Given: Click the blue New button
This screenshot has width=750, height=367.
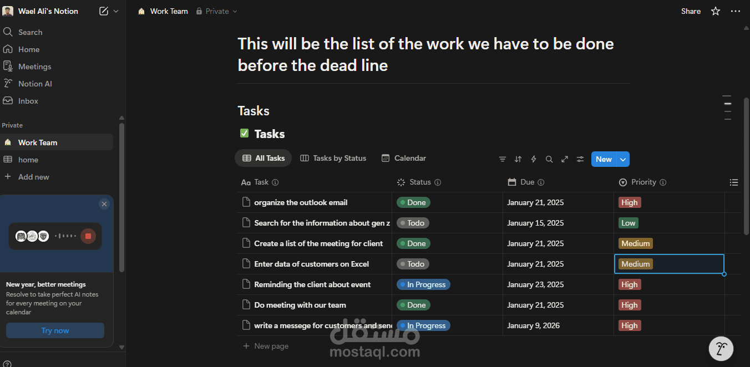Looking at the screenshot, I should click(604, 159).
